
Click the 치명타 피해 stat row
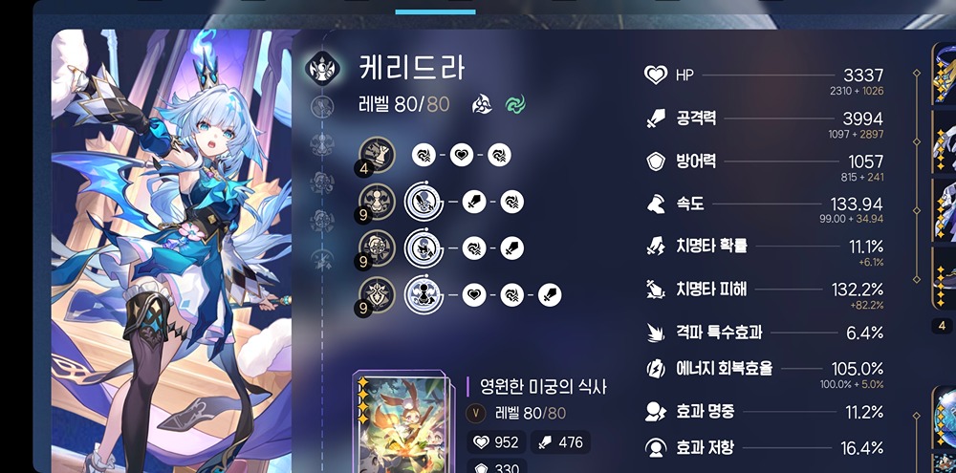(763, 293)
